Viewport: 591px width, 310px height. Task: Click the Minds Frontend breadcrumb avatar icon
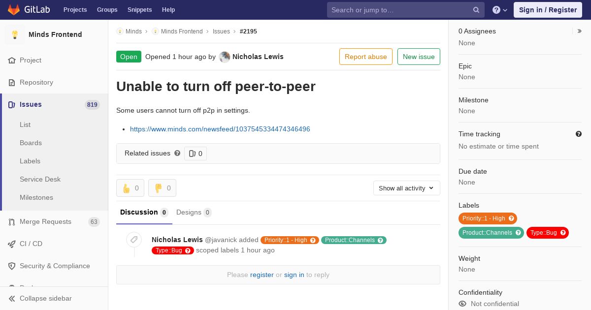coord(155,31)
